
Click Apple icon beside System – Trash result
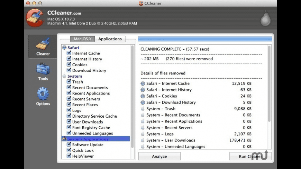click(x=143, y=109)
